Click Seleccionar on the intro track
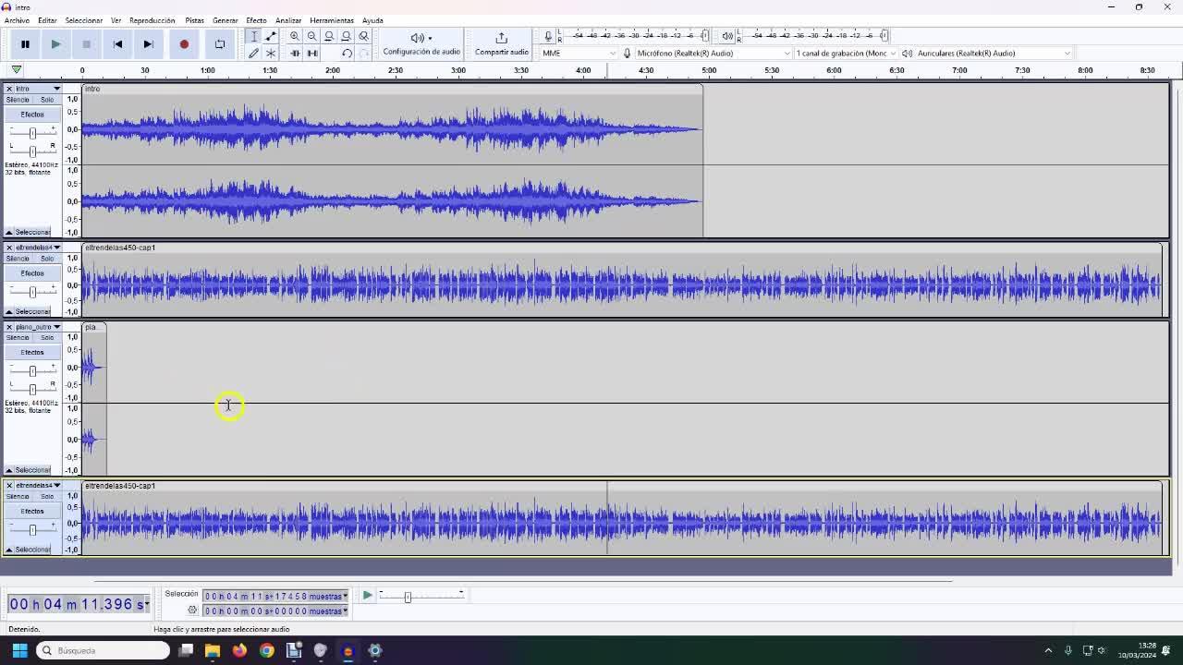 [32, 233]
